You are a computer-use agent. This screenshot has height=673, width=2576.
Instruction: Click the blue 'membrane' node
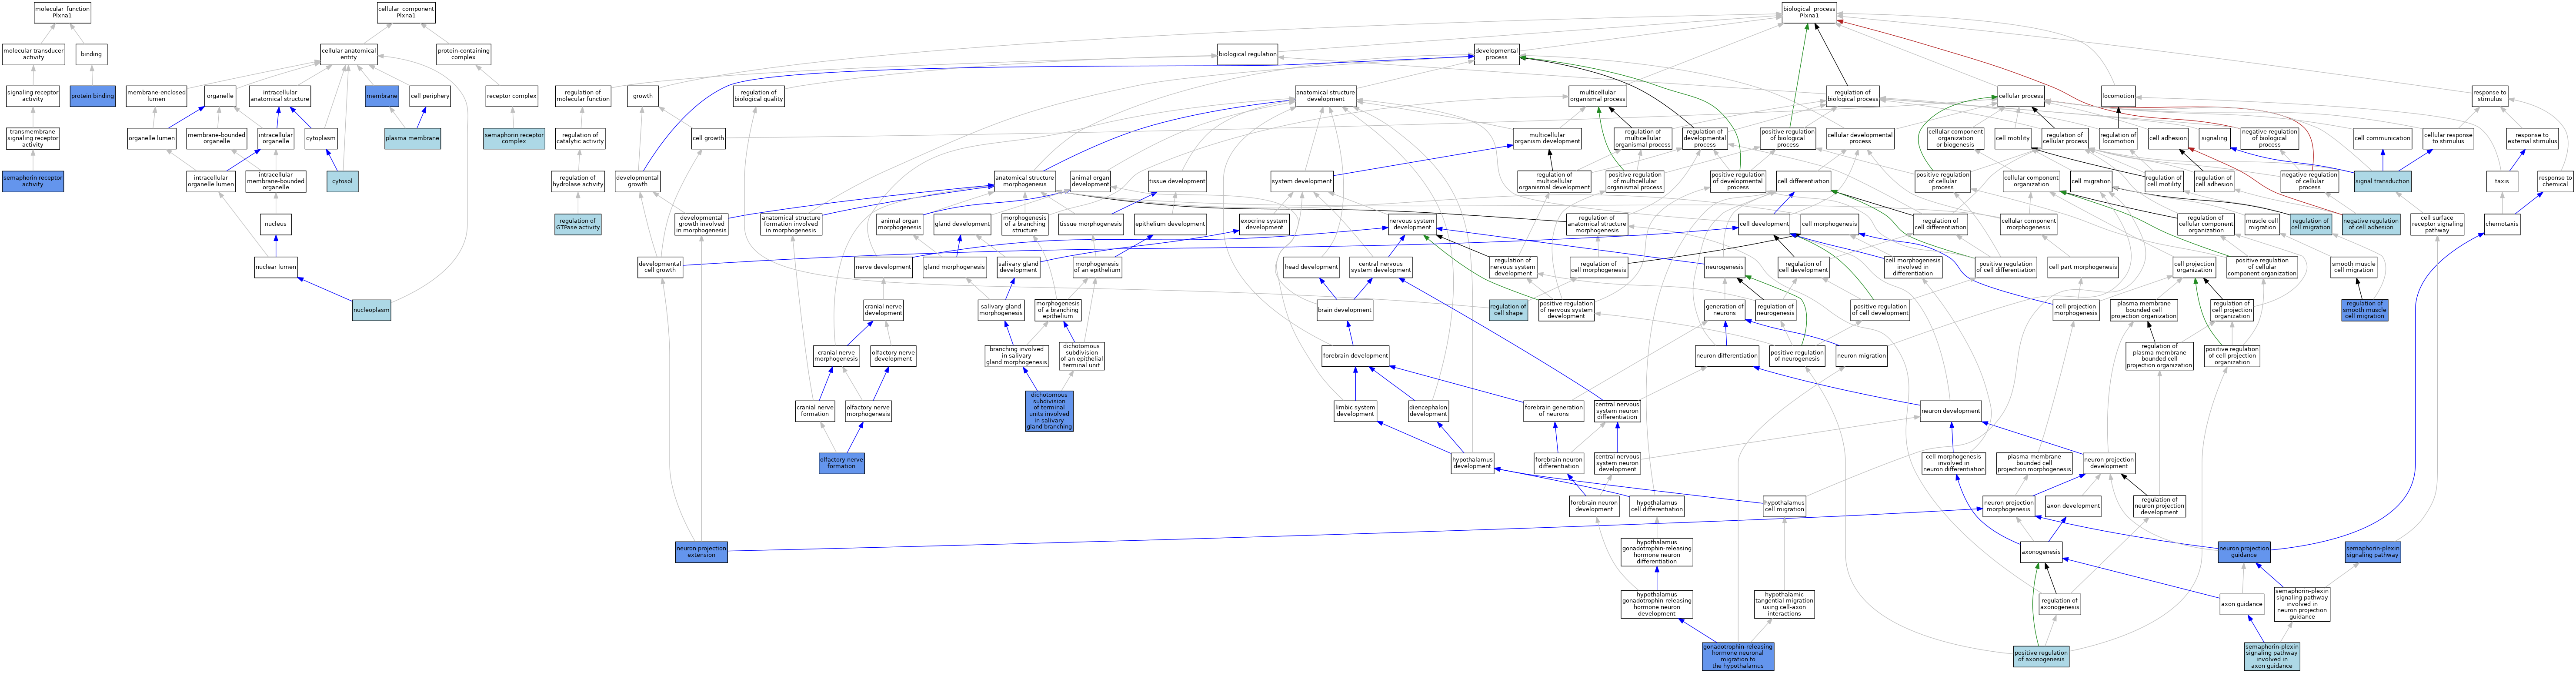pos(382,96)
